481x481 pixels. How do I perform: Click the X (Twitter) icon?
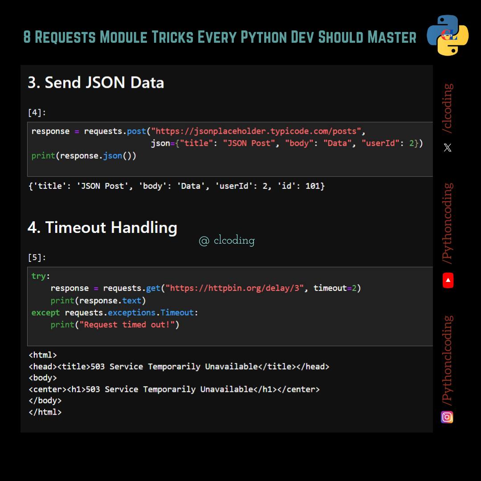pyautogui.click(x=447, y=147)
